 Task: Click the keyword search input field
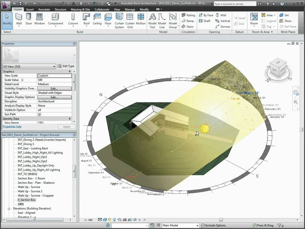(x=235, y=4)
